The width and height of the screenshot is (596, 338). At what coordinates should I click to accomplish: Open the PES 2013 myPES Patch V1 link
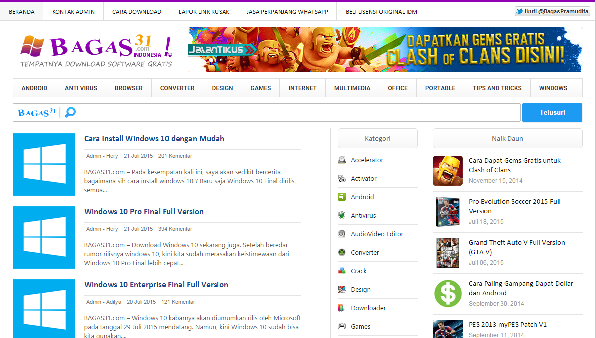click(x=508, y=324)
